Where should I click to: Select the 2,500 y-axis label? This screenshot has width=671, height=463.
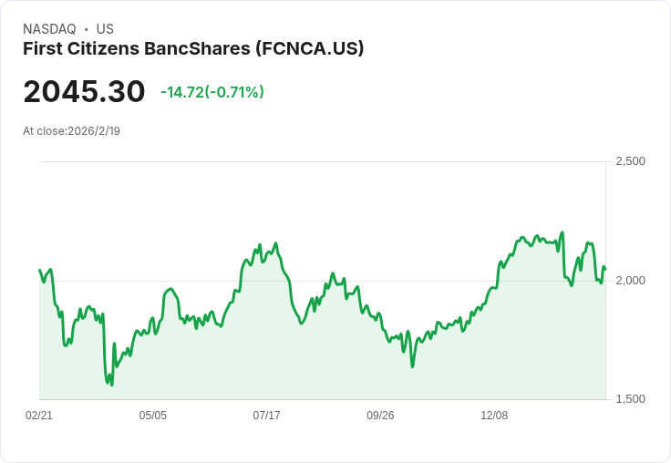tap(630, 161)
